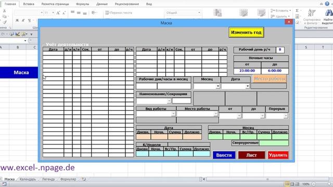Click the night hours до field 6:00:00
Viewport: 333px width, 187px height.
point(275,71)
